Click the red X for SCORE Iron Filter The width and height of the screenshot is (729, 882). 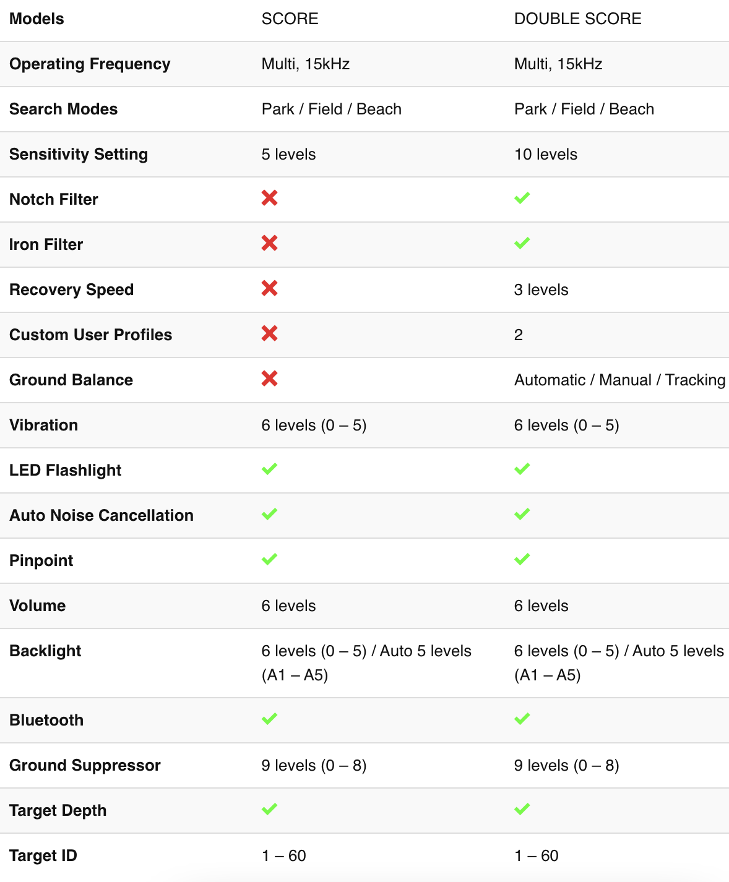[x=269, y=243]
